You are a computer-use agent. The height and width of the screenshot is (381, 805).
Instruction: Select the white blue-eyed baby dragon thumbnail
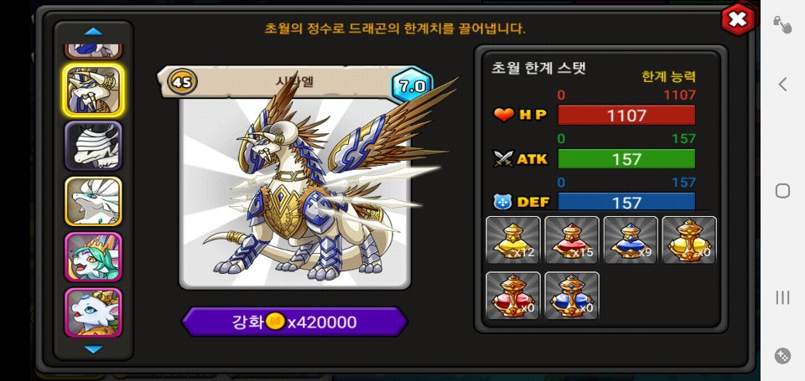click(x=93, y=311)
